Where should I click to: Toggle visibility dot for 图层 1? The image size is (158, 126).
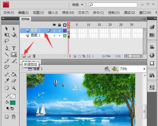[54, 36]
